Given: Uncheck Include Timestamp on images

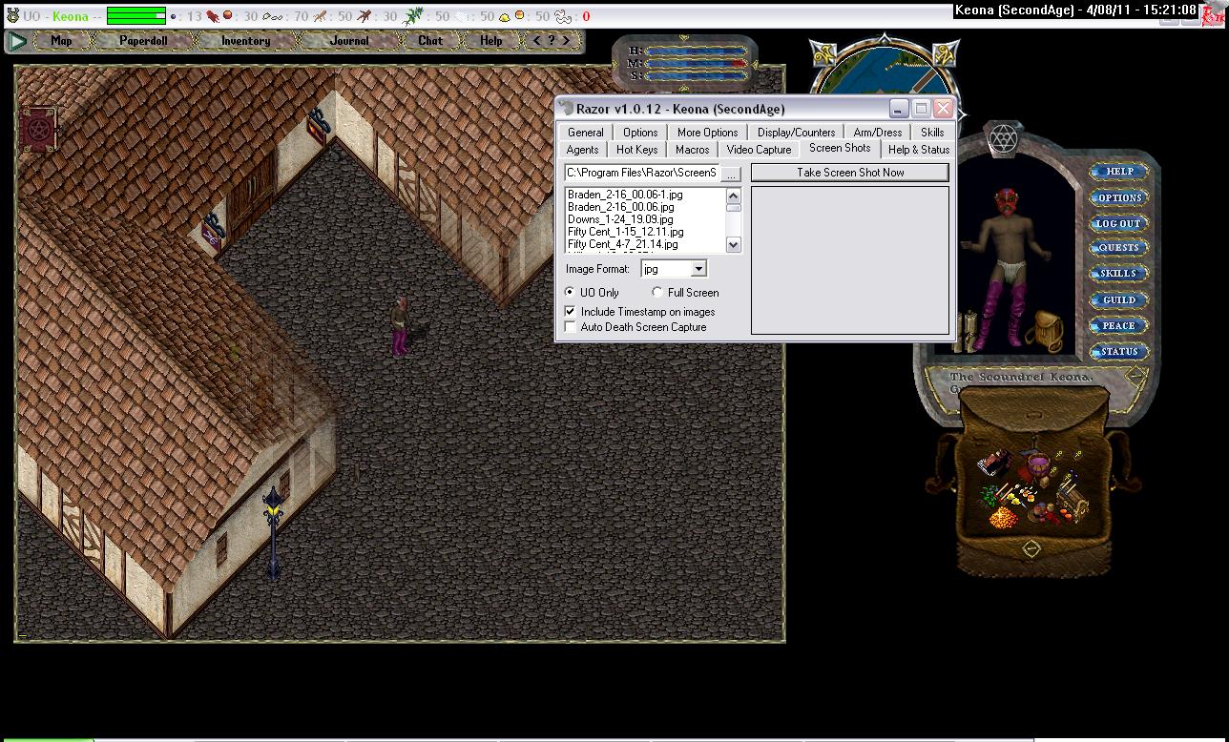Looking at the screenshot, I should [x=570, y=312].
